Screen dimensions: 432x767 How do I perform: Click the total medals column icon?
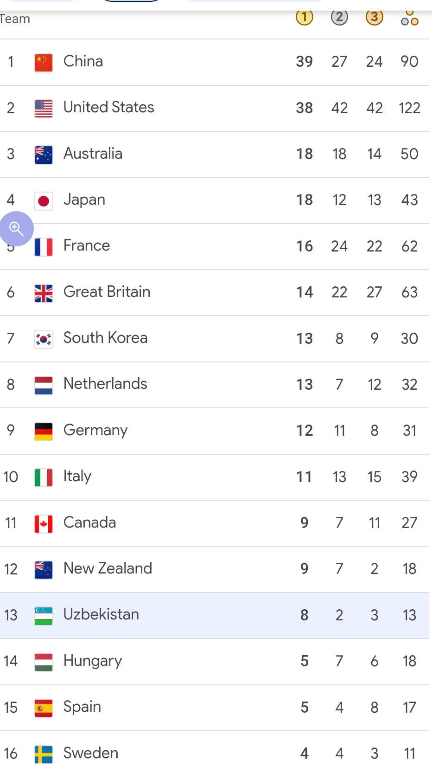click(x=410, y=19)
